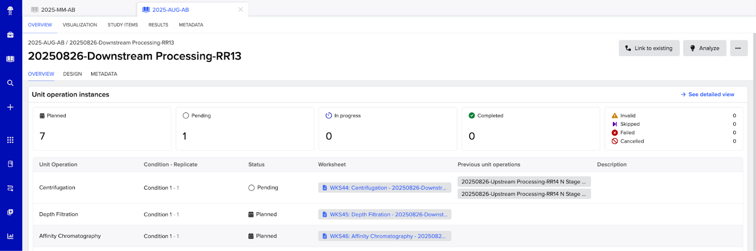This screenshot has height=251, width=756.
Task: Open WKS46 Affinity Chromatography worksheet
Action: click(385, 236)
